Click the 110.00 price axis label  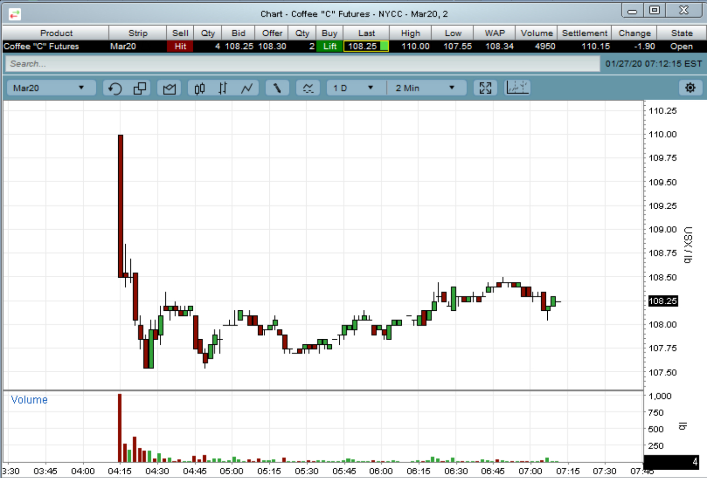pyautogui.click(x=662, y=134)
